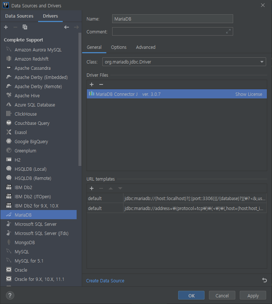Select HSQLDB (Remote) driver
Screen dimensions: 272x304
coord(38,178)
